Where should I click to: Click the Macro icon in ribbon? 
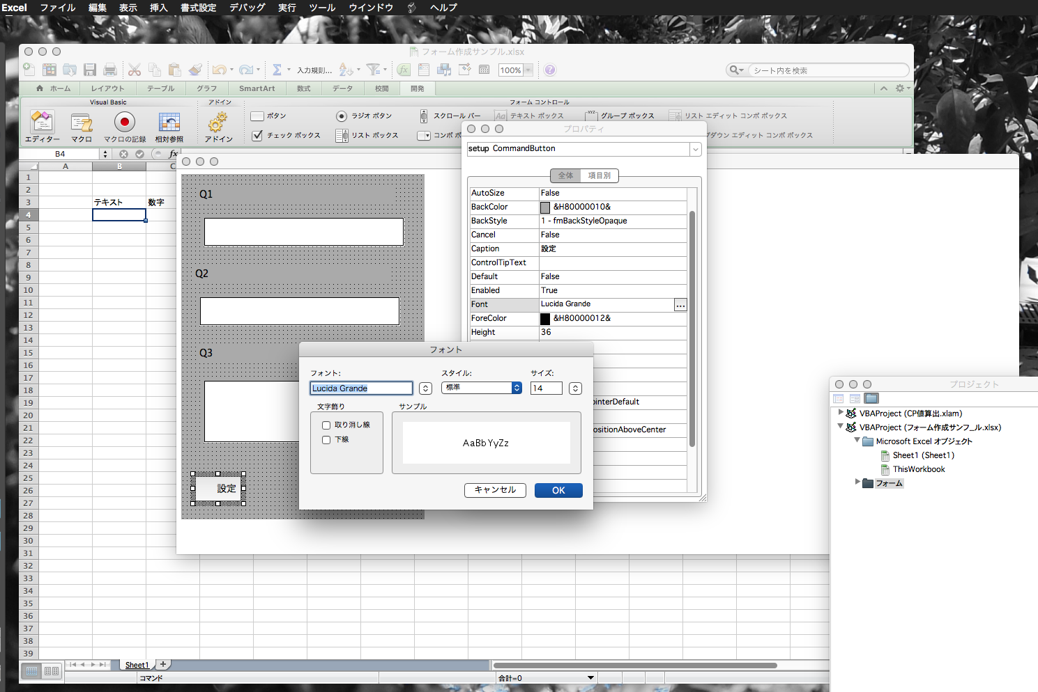82,123
